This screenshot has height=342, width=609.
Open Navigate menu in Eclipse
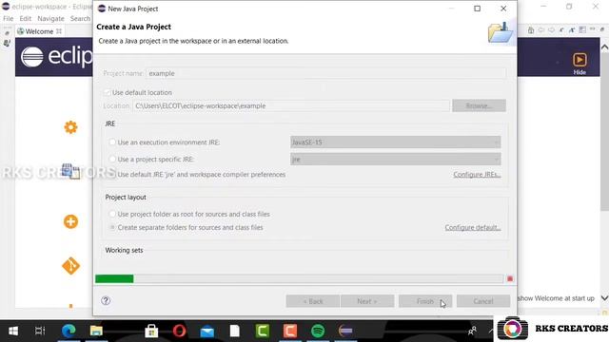point(50,19)
